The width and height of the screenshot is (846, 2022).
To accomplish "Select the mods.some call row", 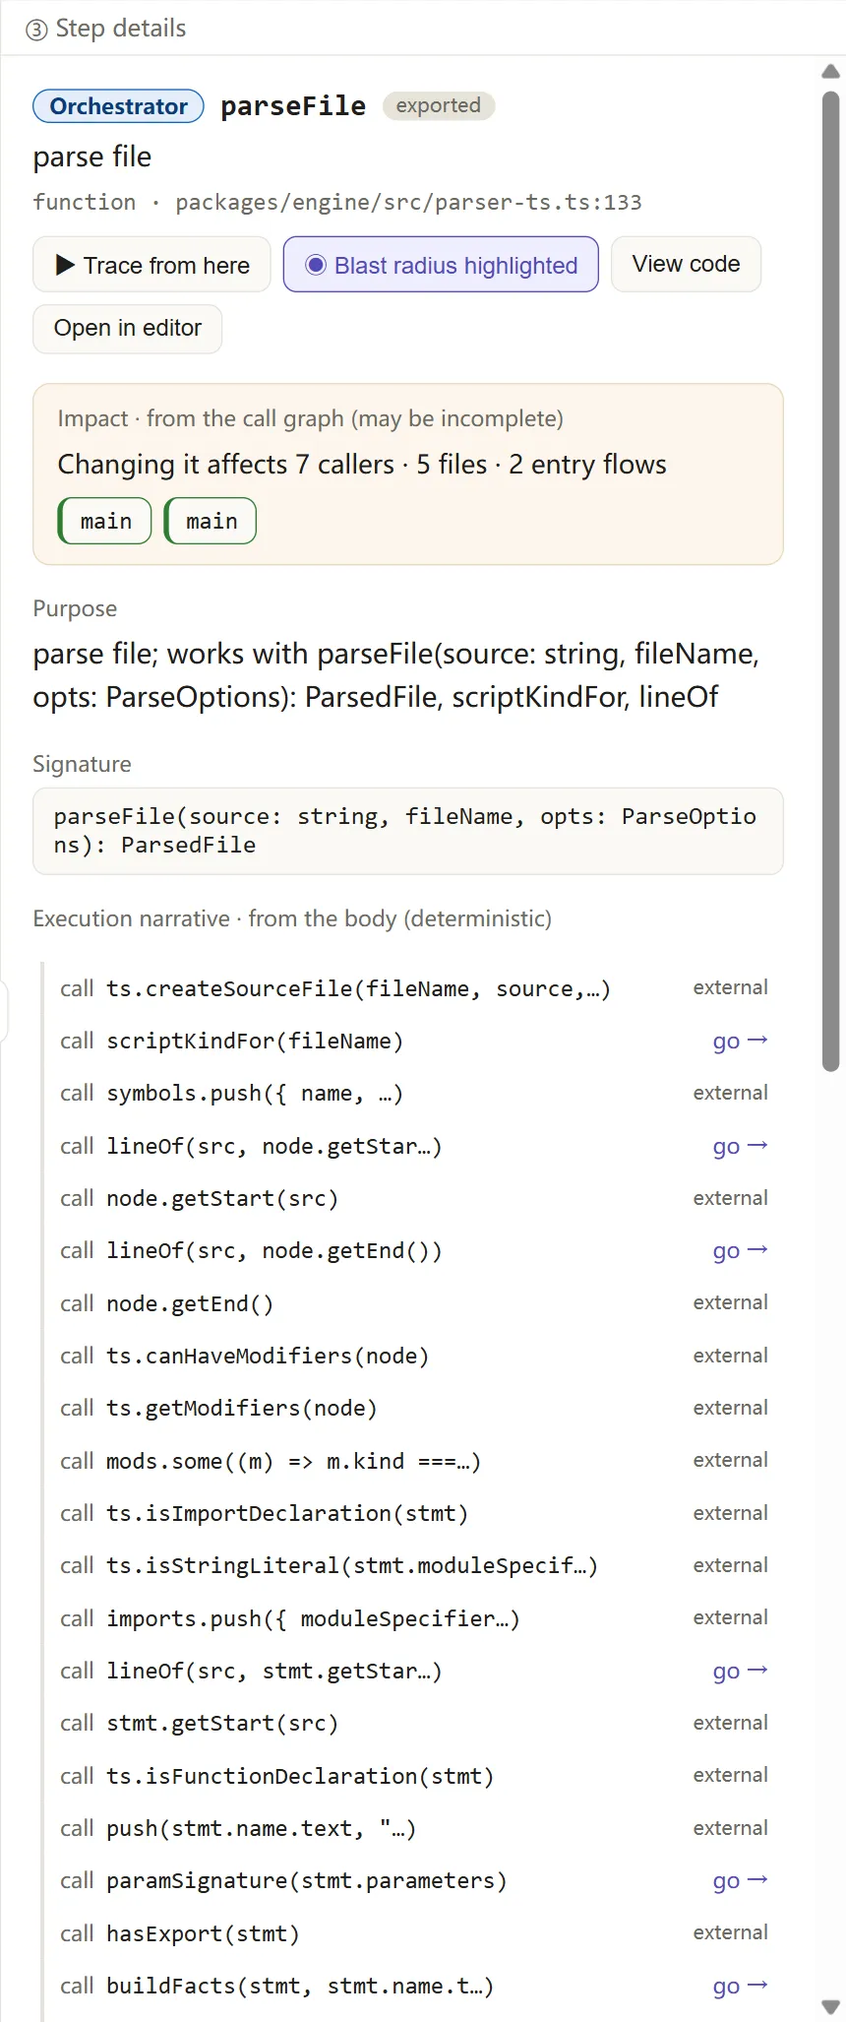I will click(413, 1461).
